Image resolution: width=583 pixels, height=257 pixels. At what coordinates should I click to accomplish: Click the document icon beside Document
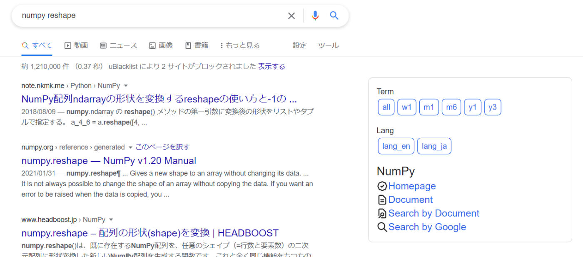(382, 200)
